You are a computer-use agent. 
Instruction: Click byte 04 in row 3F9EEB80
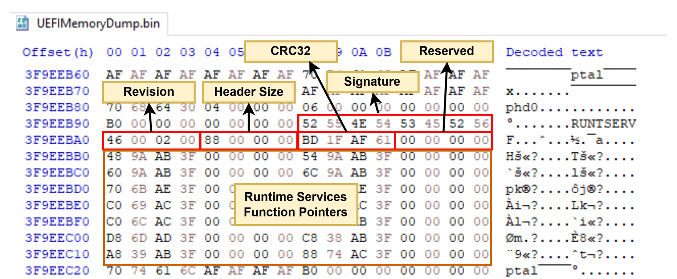(212, 107)
